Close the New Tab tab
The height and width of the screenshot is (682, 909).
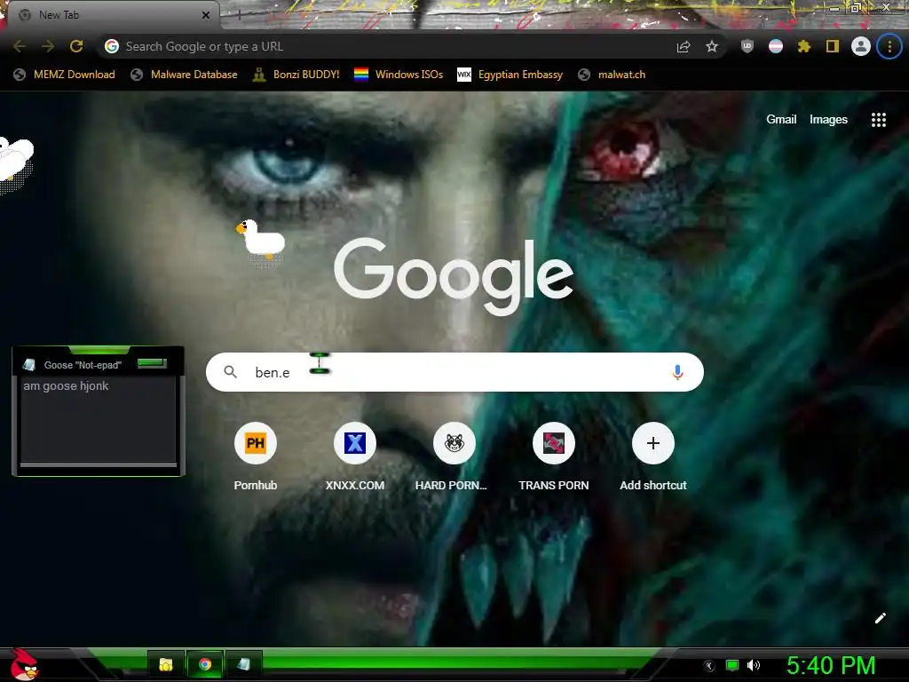tap(206, 15)
